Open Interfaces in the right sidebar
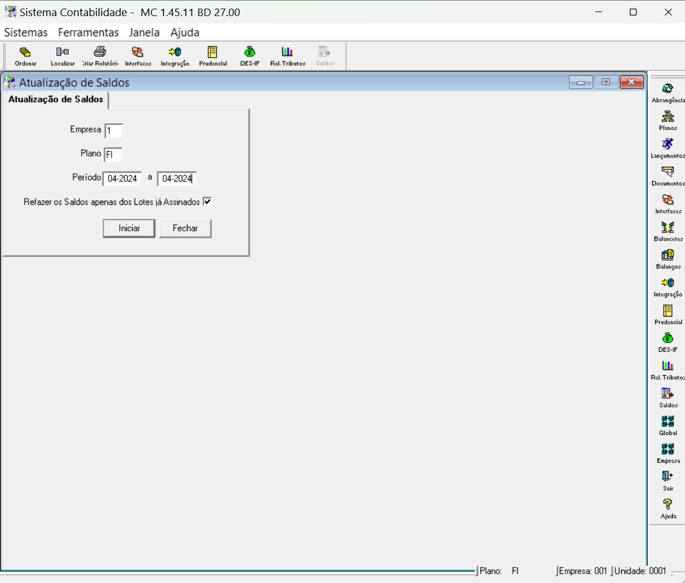Screen dimensions: 685x583 [x=668, y=204]
